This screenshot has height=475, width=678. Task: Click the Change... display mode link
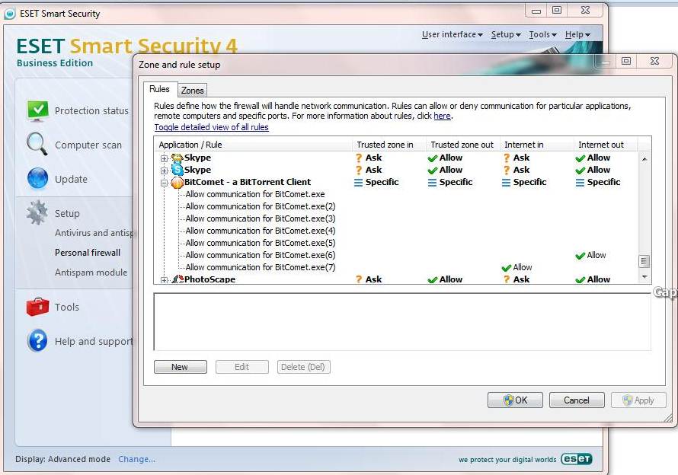136,459
